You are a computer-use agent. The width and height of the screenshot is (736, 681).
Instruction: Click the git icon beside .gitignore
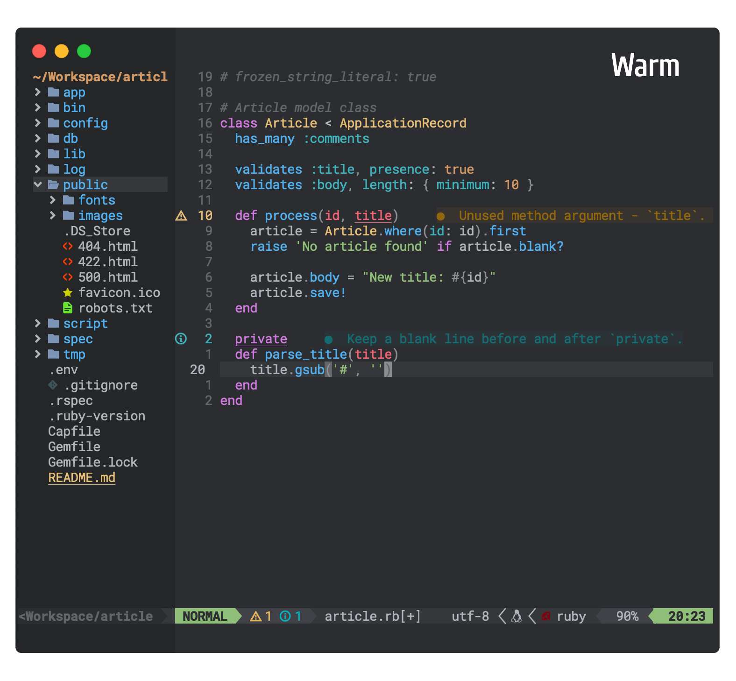pos(53,385)
